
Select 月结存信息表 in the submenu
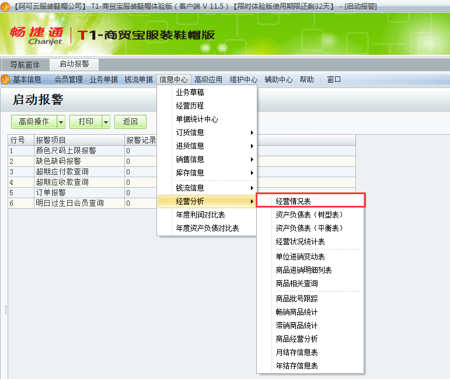tap(310, 353)
